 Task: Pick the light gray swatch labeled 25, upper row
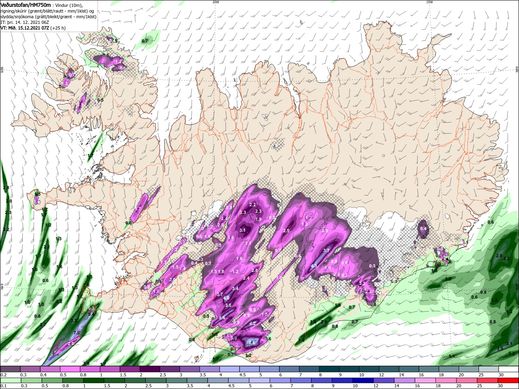tap(489, 369)
